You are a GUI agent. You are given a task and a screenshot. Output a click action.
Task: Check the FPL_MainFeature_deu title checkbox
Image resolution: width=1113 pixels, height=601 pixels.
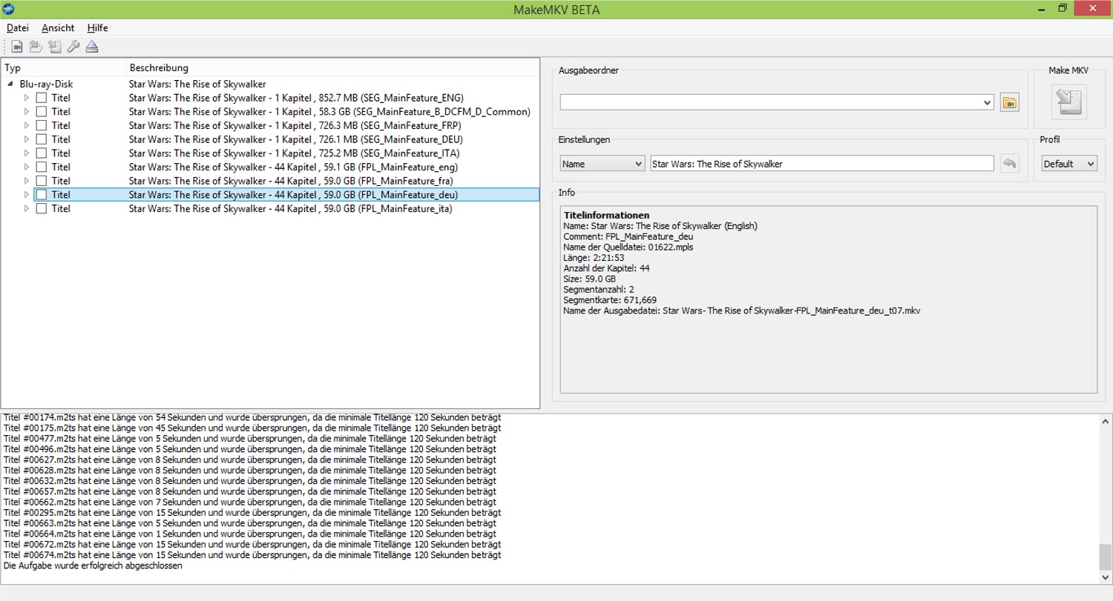point(42,195)
